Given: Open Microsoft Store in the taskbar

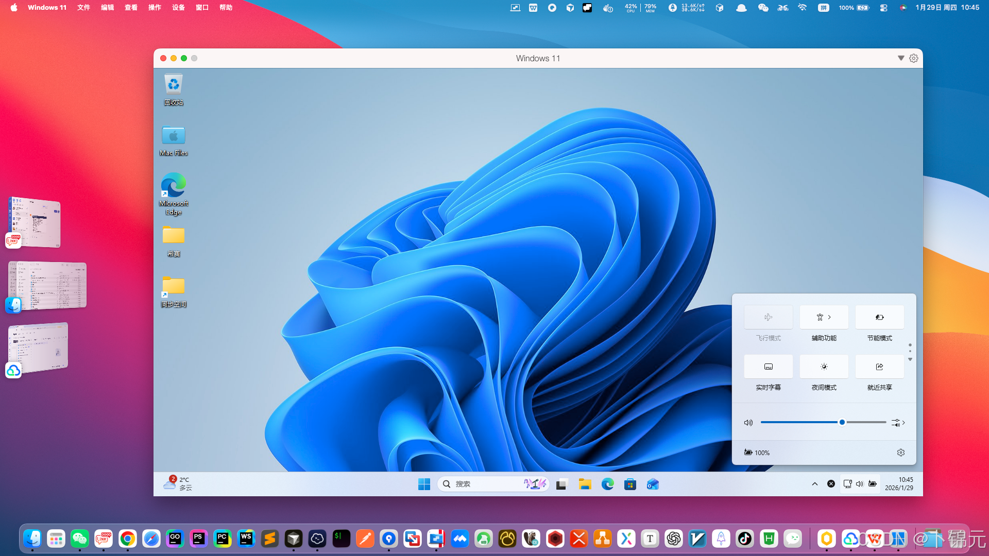Looking at the screenshot, I should pyautogui.click(x=630, y=484).
